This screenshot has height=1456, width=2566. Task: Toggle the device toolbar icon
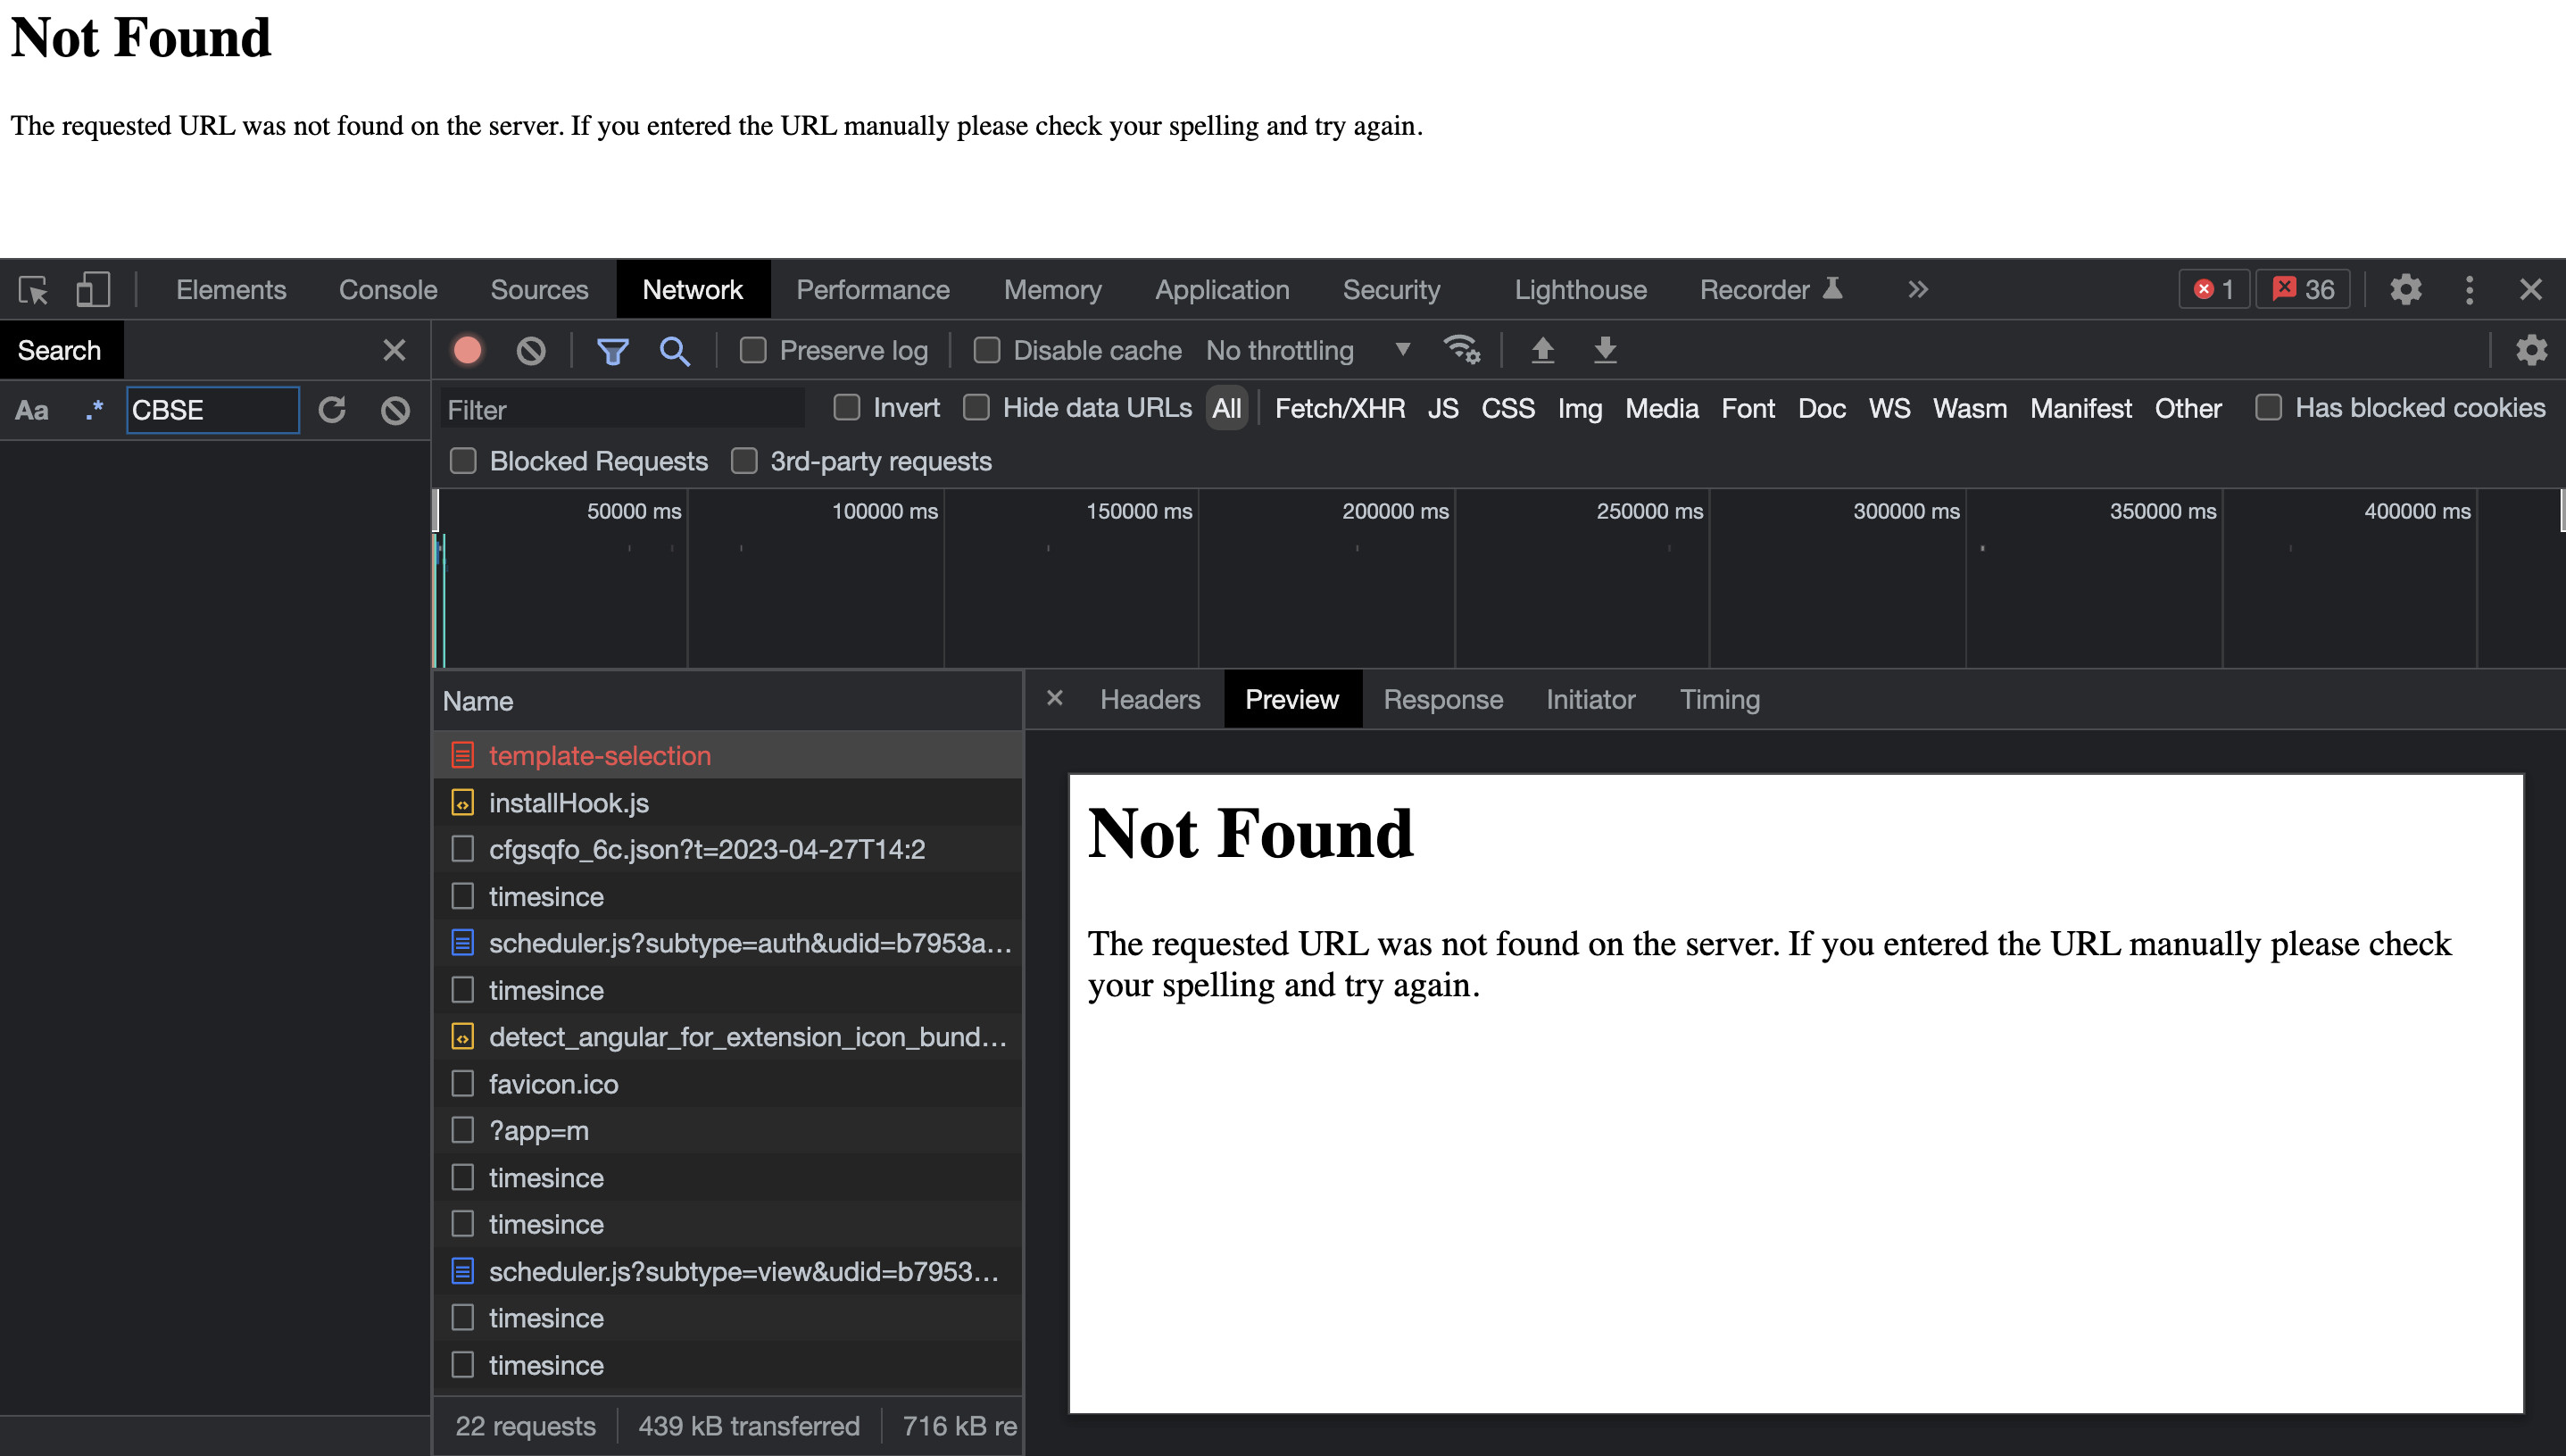[x=92, y=290]
